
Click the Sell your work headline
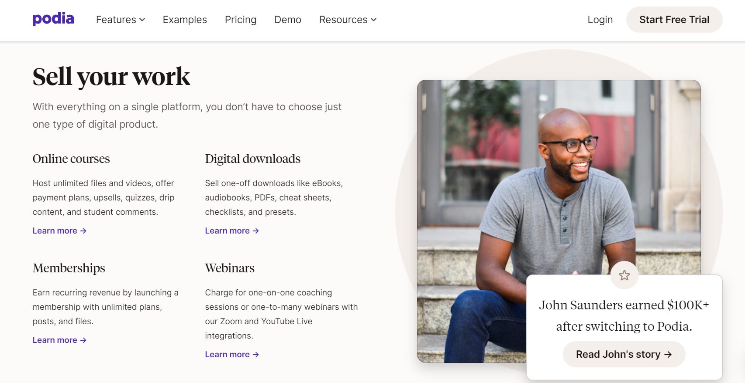coord(111,77)
